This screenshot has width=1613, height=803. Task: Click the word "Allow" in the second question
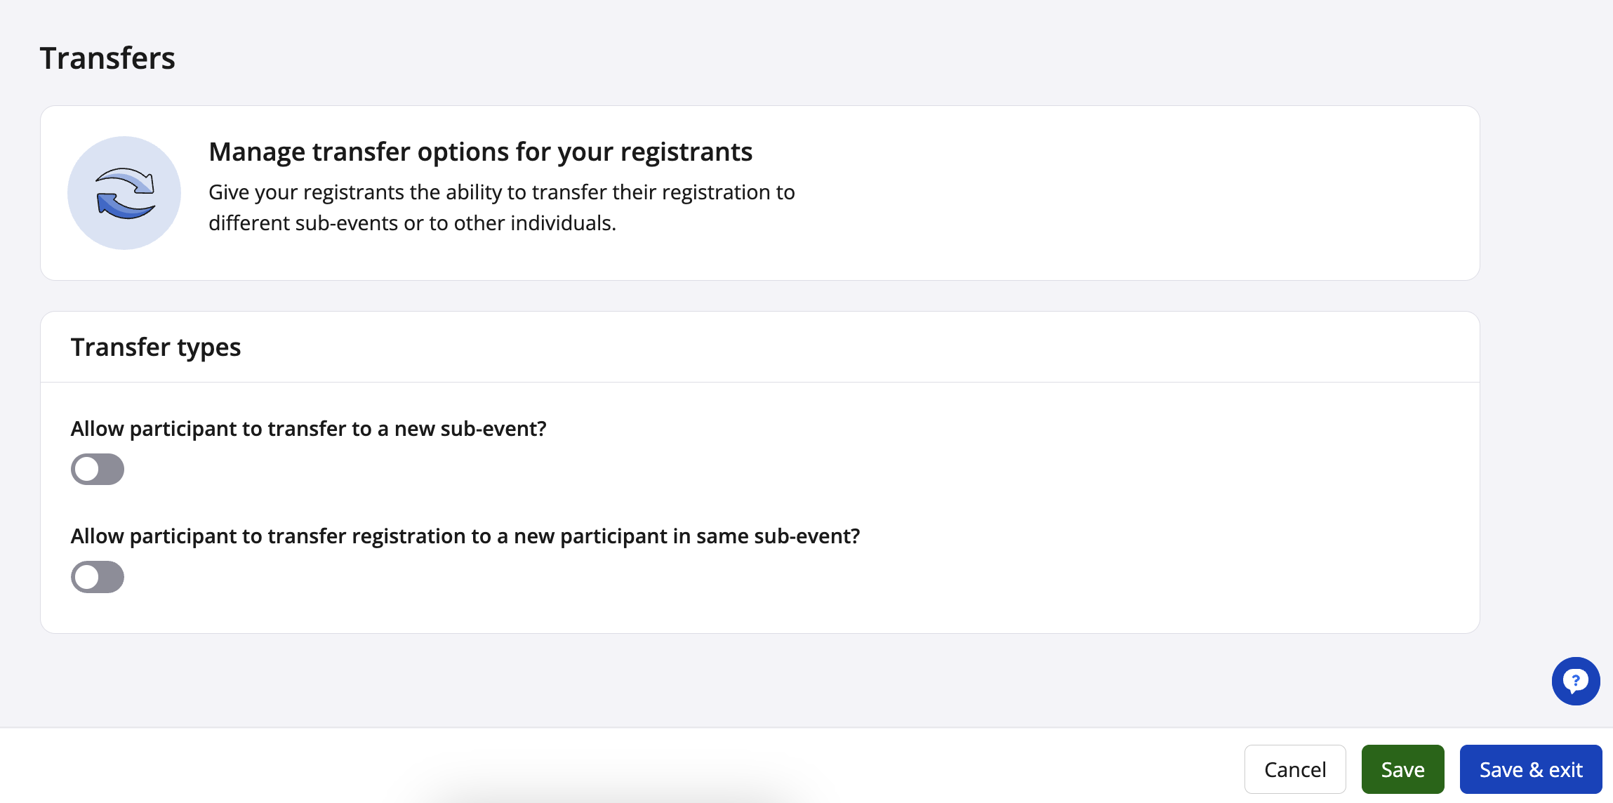pyautogui.click(x=97, y=536)
